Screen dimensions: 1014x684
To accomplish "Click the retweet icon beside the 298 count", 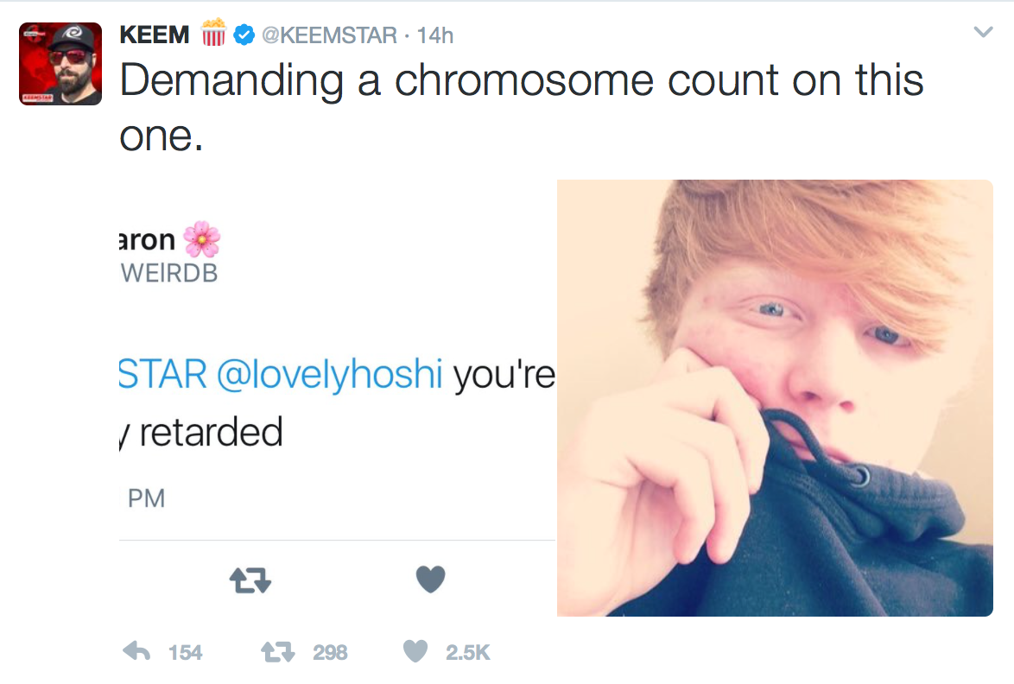I will [278, 651].
